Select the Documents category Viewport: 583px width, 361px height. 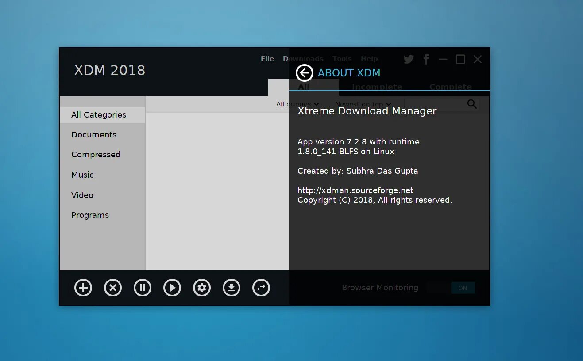(x=94, y=135)
